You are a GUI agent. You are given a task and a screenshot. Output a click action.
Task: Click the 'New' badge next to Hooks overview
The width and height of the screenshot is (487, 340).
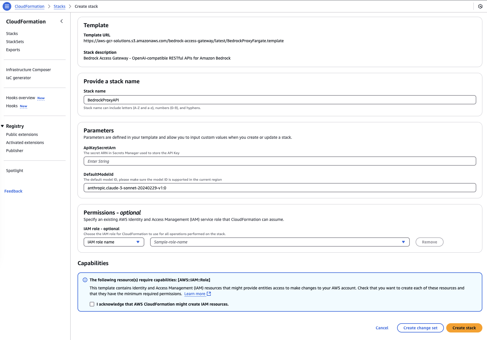click(41, 98)
